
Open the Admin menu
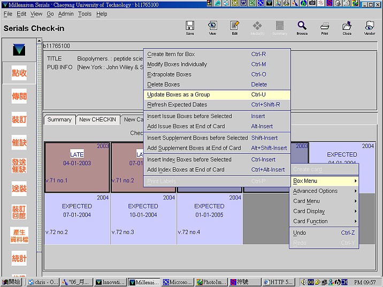tap(66, 14)
